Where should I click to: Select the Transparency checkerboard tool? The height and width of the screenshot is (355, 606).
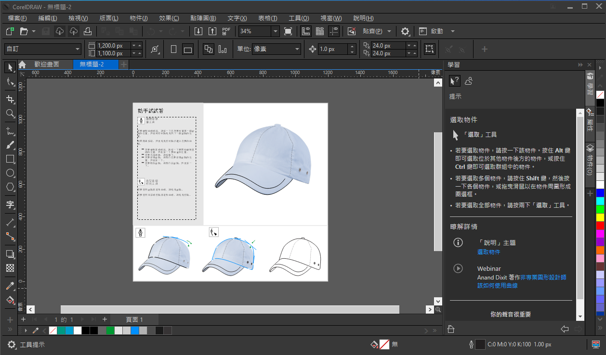pyautogui.click(x=10, y=268)
